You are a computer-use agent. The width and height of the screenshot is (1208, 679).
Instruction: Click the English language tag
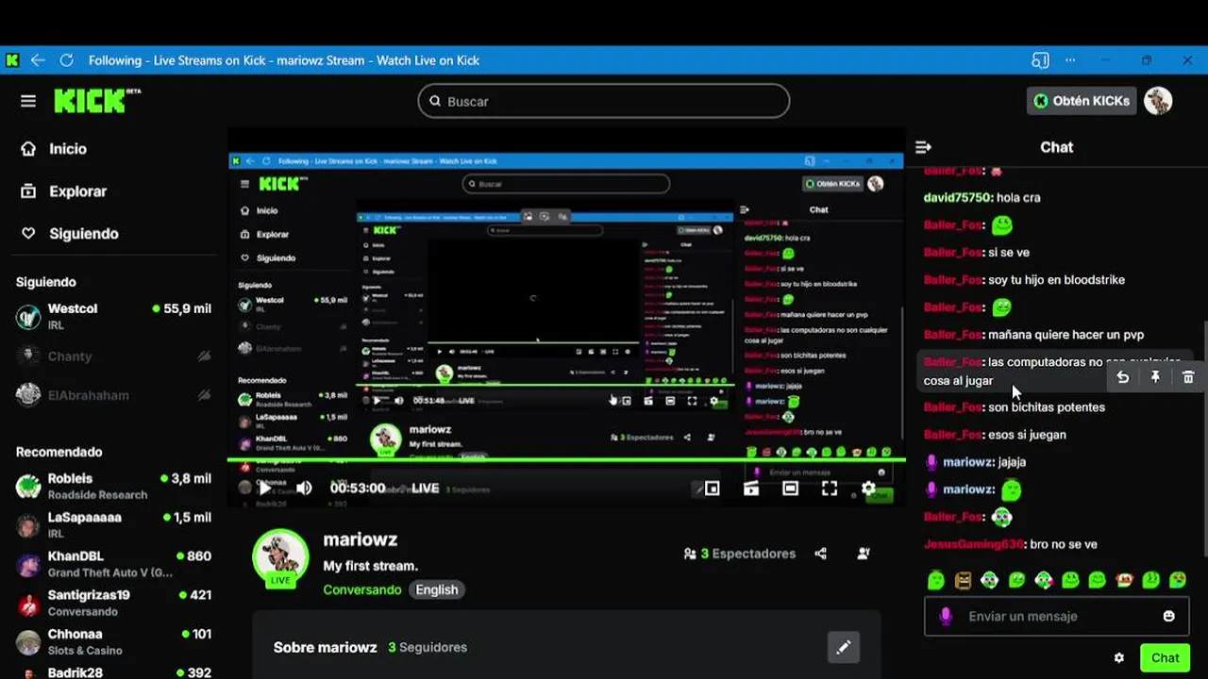[x=437, y=589]
